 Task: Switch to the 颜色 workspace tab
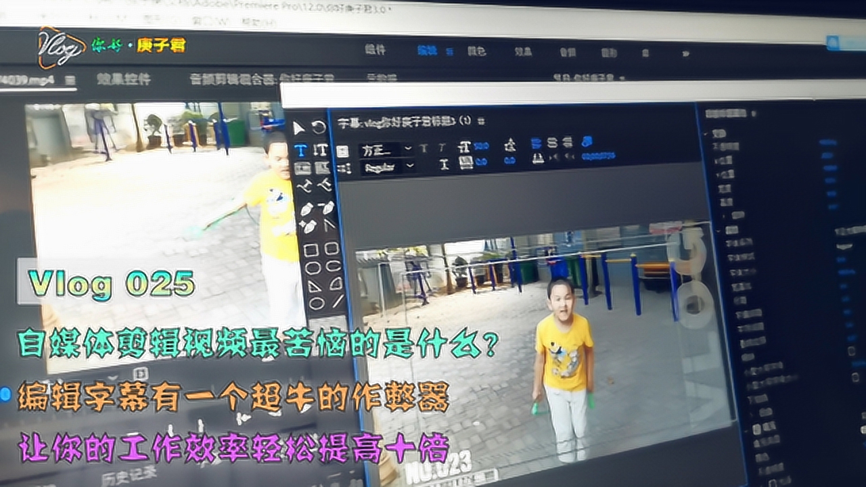point(476,51)
